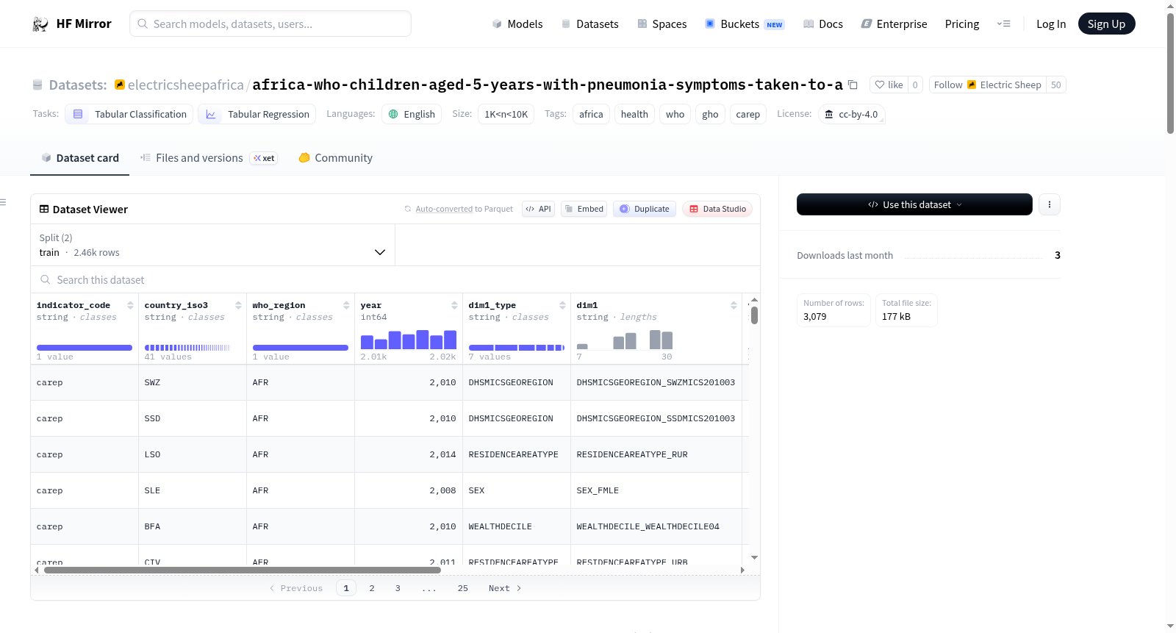Click the dim1 lengths histogram bars
This screenshot has height=633, width=1176.
(625, 339)
